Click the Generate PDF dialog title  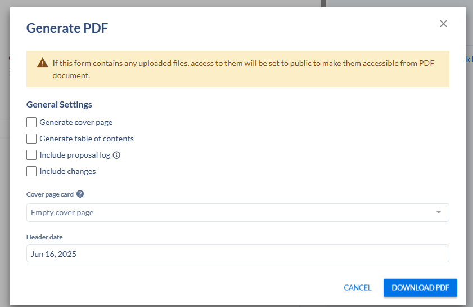67,28
